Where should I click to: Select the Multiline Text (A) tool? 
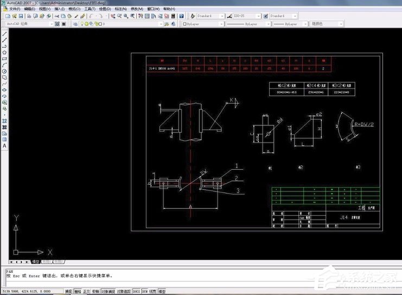pos(4,145)
